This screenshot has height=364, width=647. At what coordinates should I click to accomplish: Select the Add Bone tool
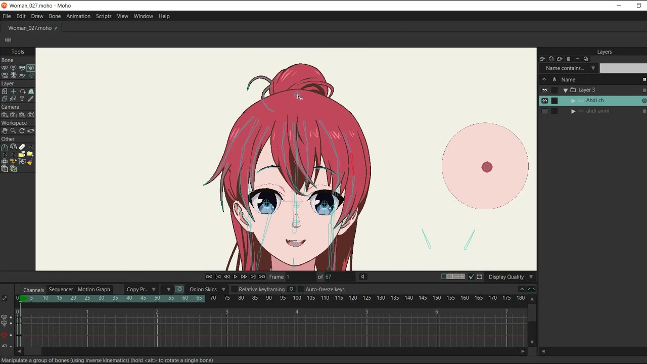pyautogui.click(x=13, y=67)
